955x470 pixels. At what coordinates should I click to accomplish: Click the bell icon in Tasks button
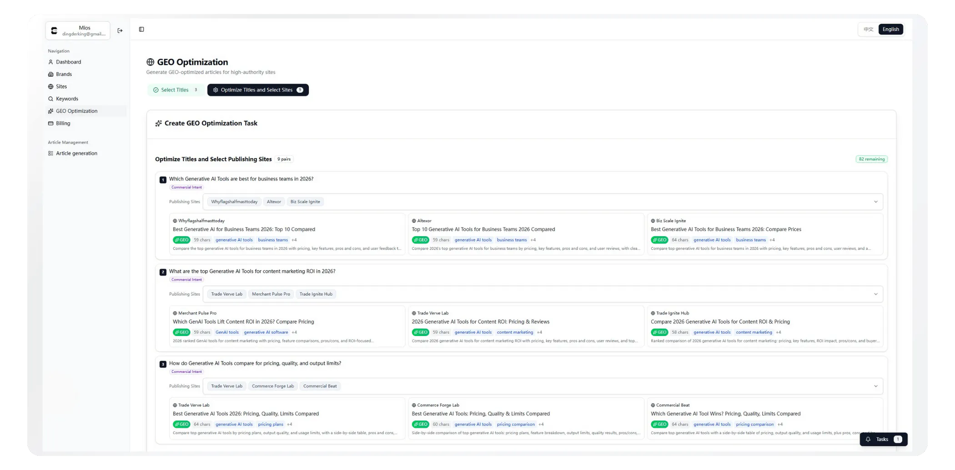pyautogui.click(x=868, y=440)
